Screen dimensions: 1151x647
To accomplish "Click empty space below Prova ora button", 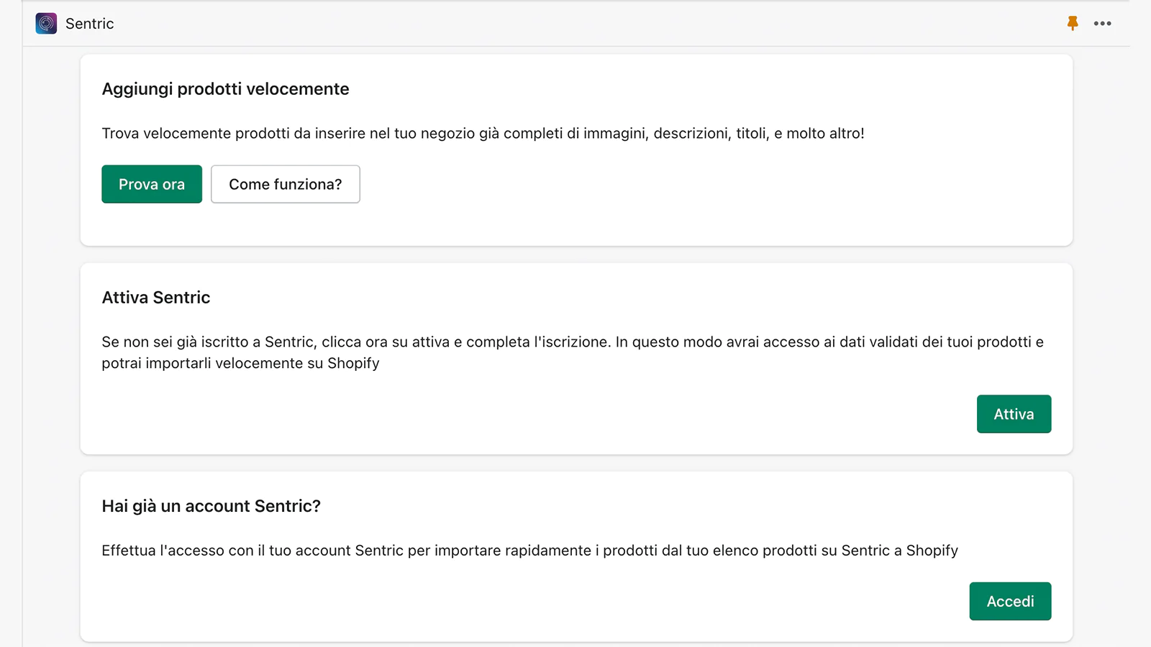I will 152,224.
